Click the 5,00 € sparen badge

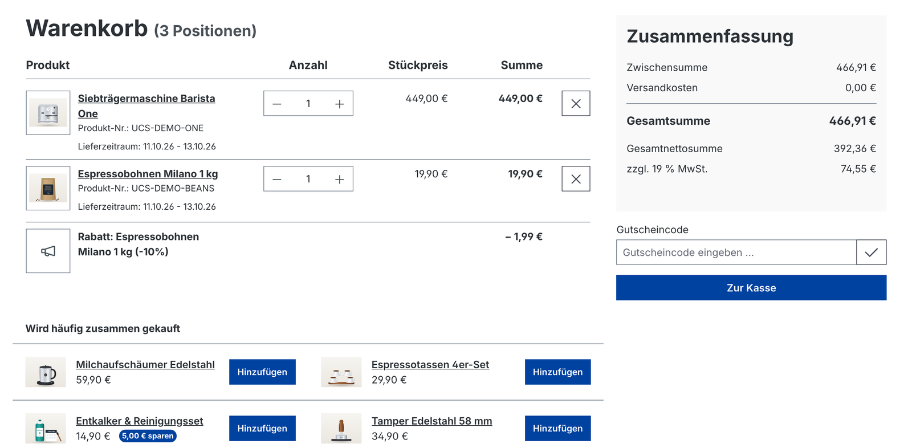pyautogui.click(x=148, y=436)
